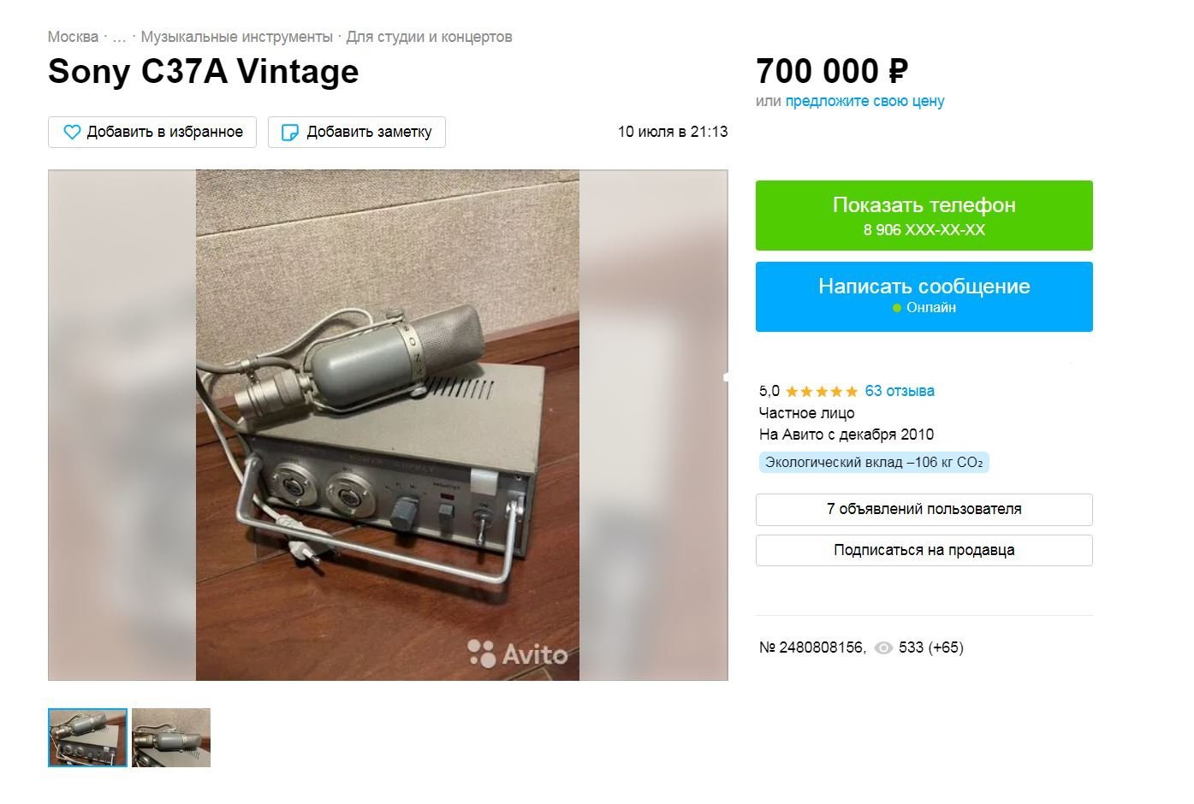Open the main microphone photo
Image resolution: width=1194 pixels, height=804 pixels.
tap(387, 425)
